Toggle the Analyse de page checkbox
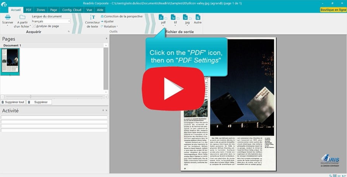 click(x=34, y=26)
